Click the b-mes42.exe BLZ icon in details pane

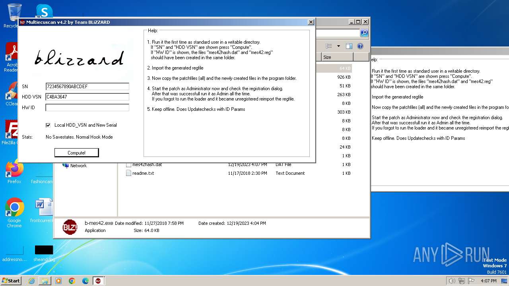(x=70, y=227)
